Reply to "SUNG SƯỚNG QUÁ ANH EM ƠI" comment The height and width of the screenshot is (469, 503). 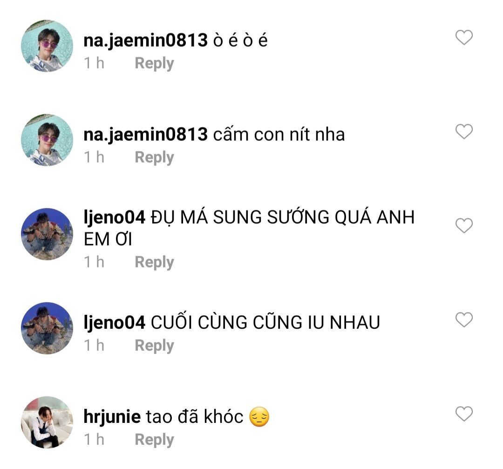pos(154,262)
